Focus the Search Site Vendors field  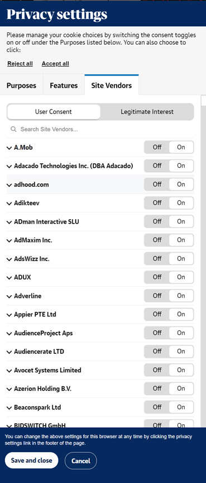(100, 129)
